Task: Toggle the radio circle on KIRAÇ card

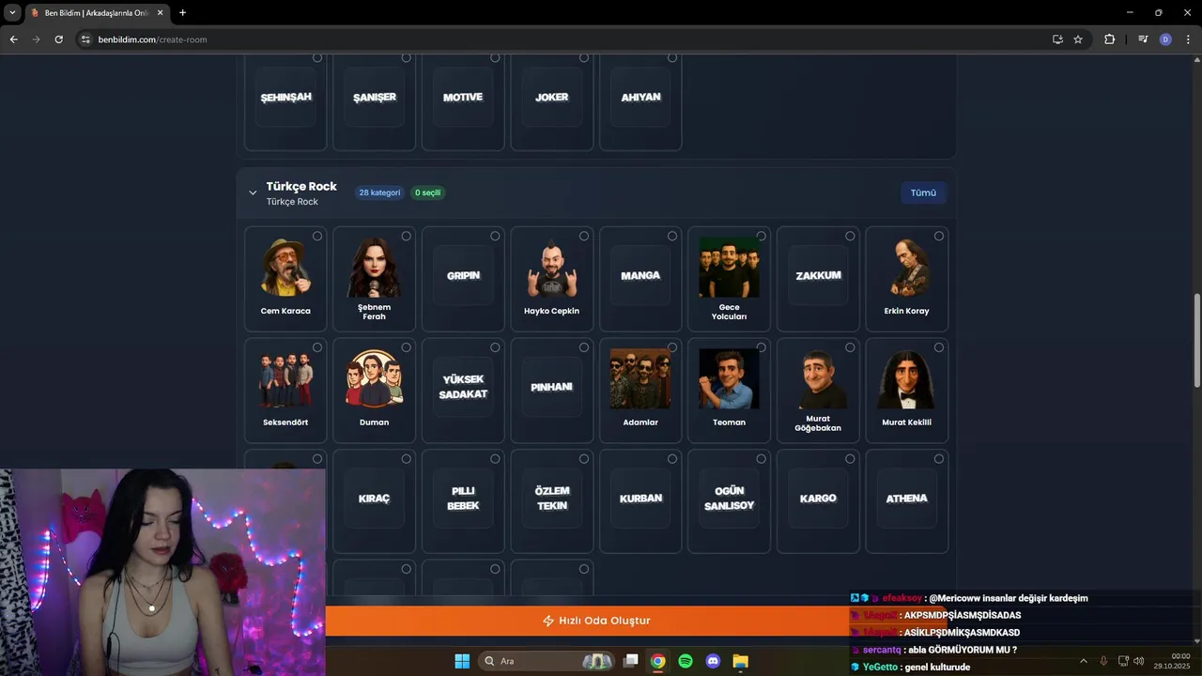Action: (x=406, y=459)
